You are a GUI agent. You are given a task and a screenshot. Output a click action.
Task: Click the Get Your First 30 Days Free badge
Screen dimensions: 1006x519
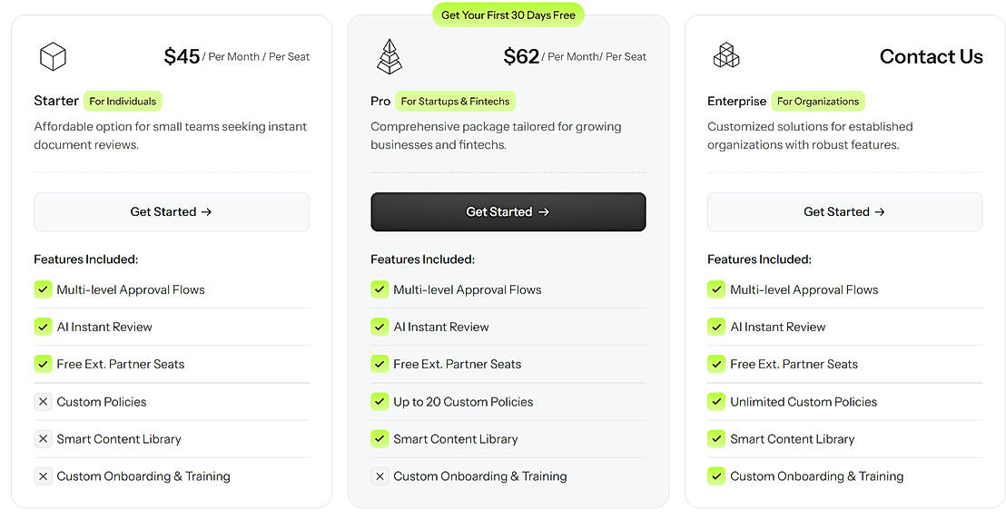508,15
